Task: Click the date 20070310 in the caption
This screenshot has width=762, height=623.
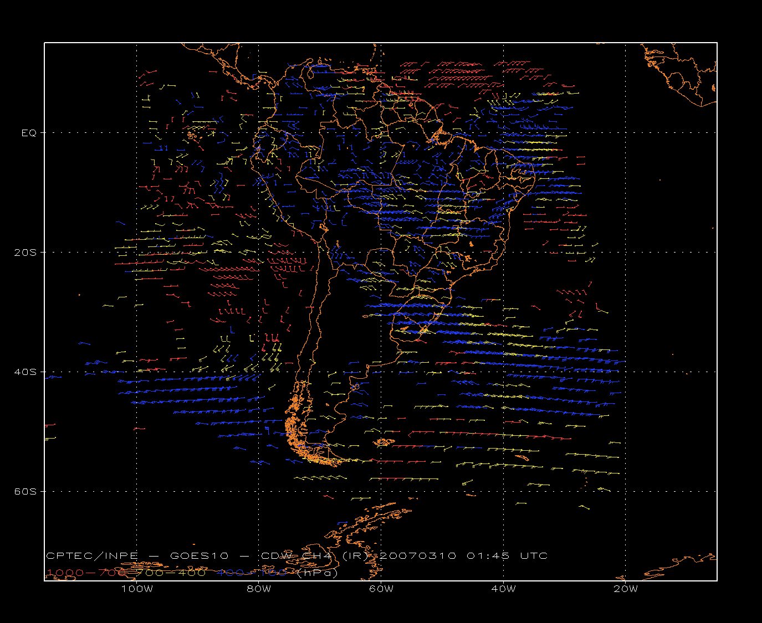Action: tap(418, 555)
